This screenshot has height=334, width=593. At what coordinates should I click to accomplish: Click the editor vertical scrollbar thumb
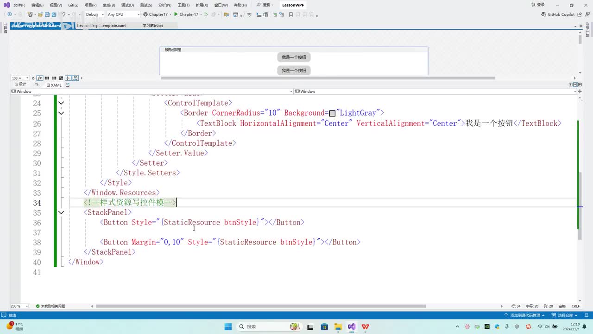[579, 206]
